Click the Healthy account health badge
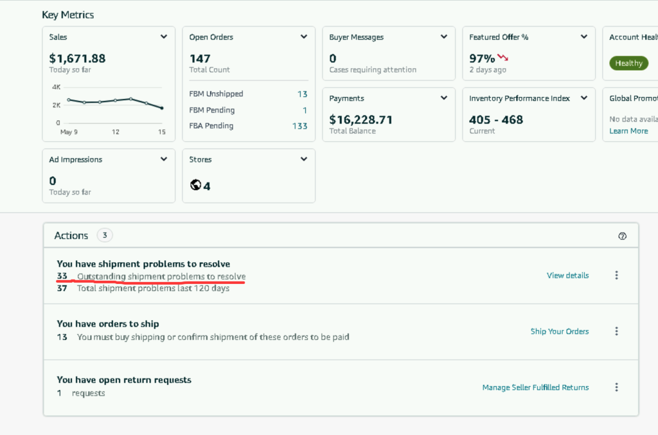This screenshot has width=658, height=435. (x=628, y=63)
